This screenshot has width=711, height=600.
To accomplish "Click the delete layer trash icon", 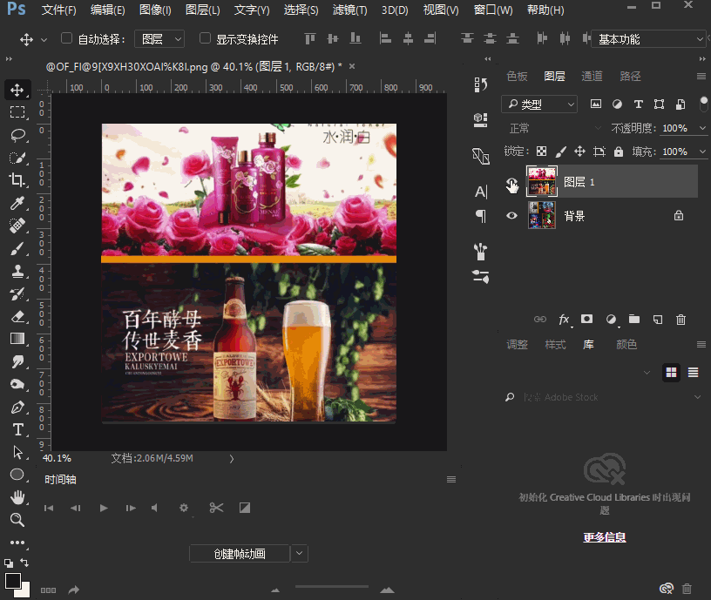I will click(x=681, y=319).
